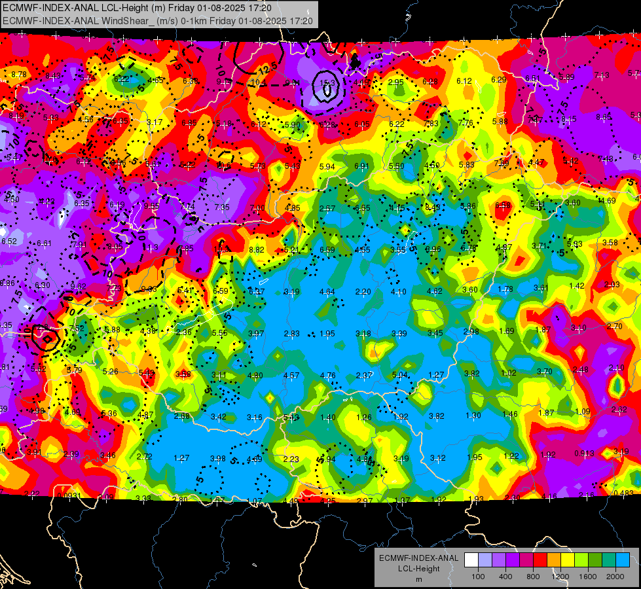Click the WindShear 0-1km header line
Viewport: 641px width, 589px height.
(157, 21)
